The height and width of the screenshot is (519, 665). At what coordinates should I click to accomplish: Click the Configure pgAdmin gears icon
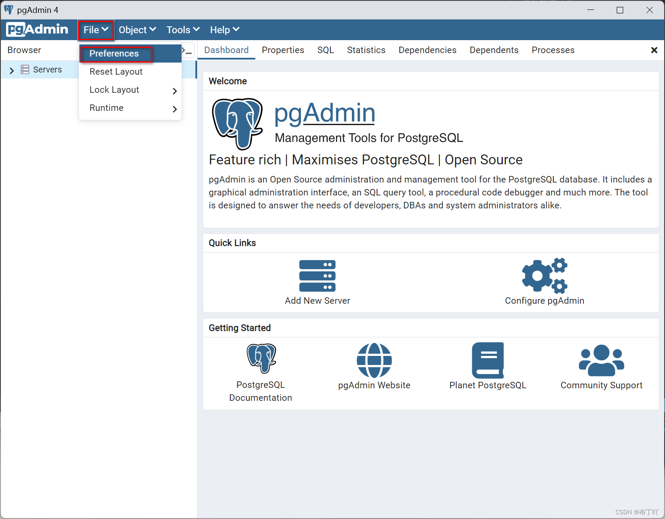click(545, 276)
